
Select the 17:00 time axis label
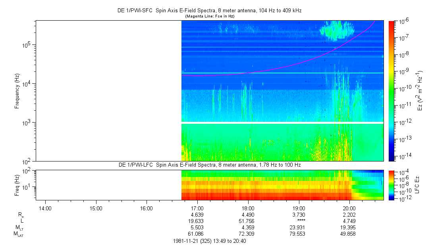coord(197,208)
